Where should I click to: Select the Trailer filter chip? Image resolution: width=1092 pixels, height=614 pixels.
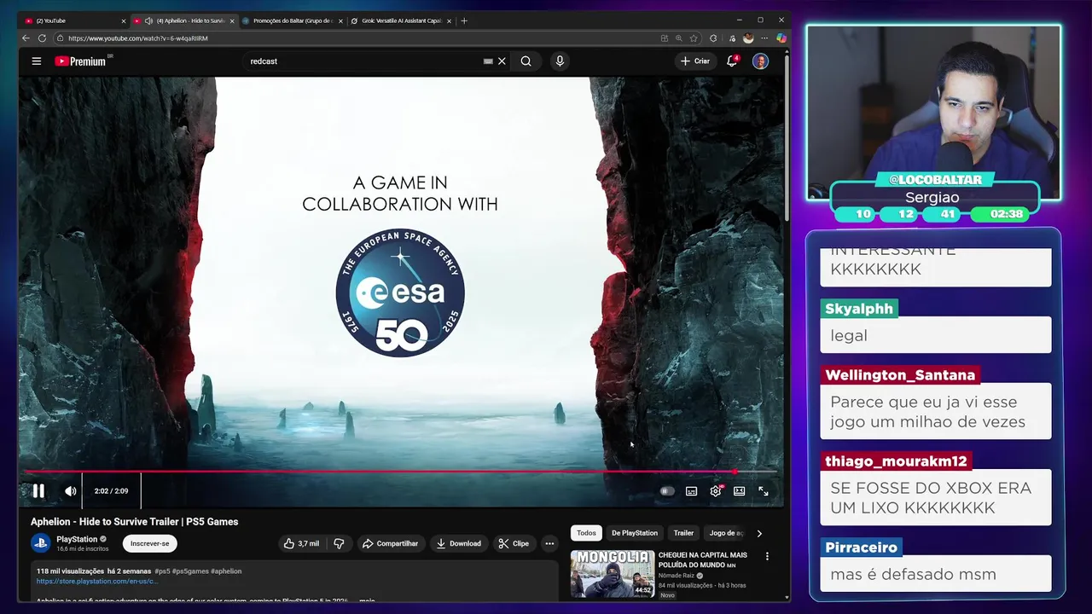(x=683, y=533)
